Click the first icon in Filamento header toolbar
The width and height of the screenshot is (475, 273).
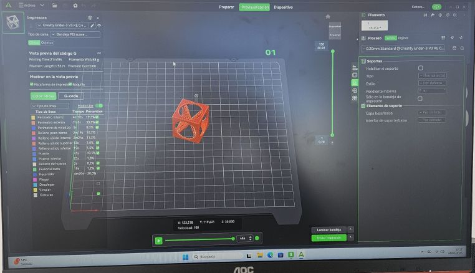pos(425,15)
